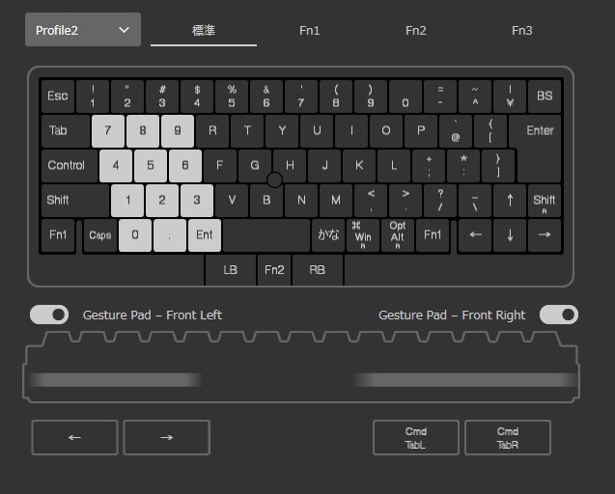Click the Cmd TabR gesture button
615x494 pixels.
[508, 437]
